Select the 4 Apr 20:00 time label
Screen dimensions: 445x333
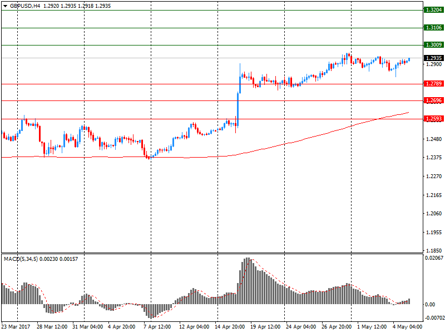[122, 327]
